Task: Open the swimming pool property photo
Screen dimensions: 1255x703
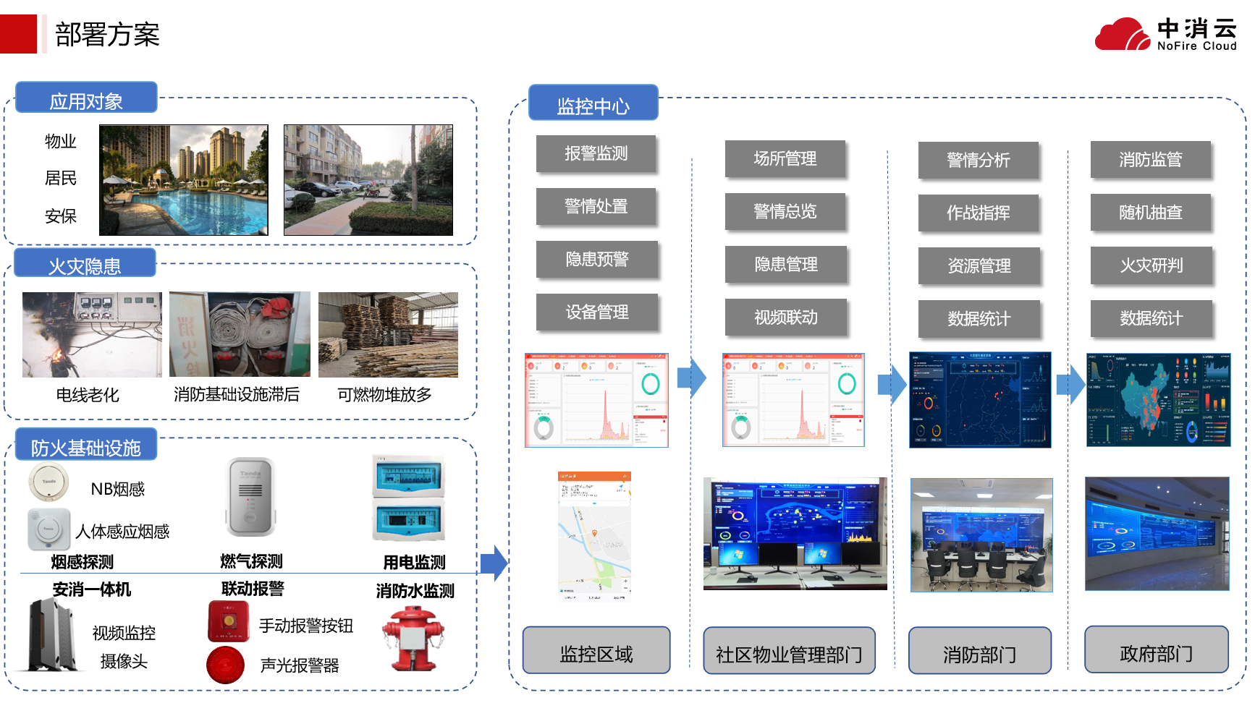Action: click(184, 180)
